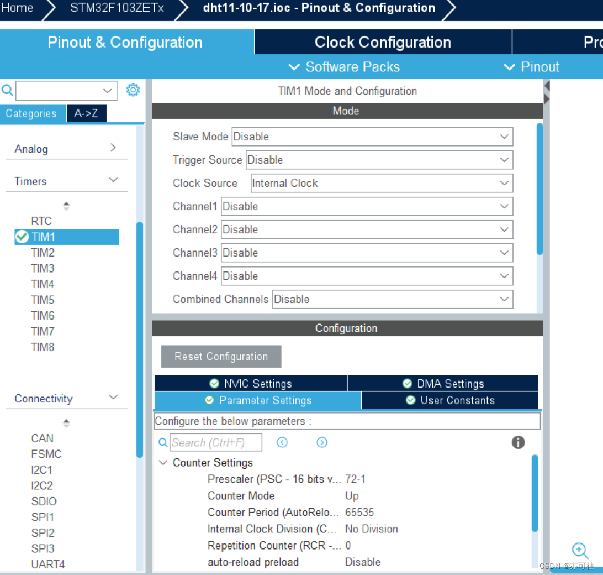Open the Clock Source dropdown
603x575 pixels.
tap(382, 184)
